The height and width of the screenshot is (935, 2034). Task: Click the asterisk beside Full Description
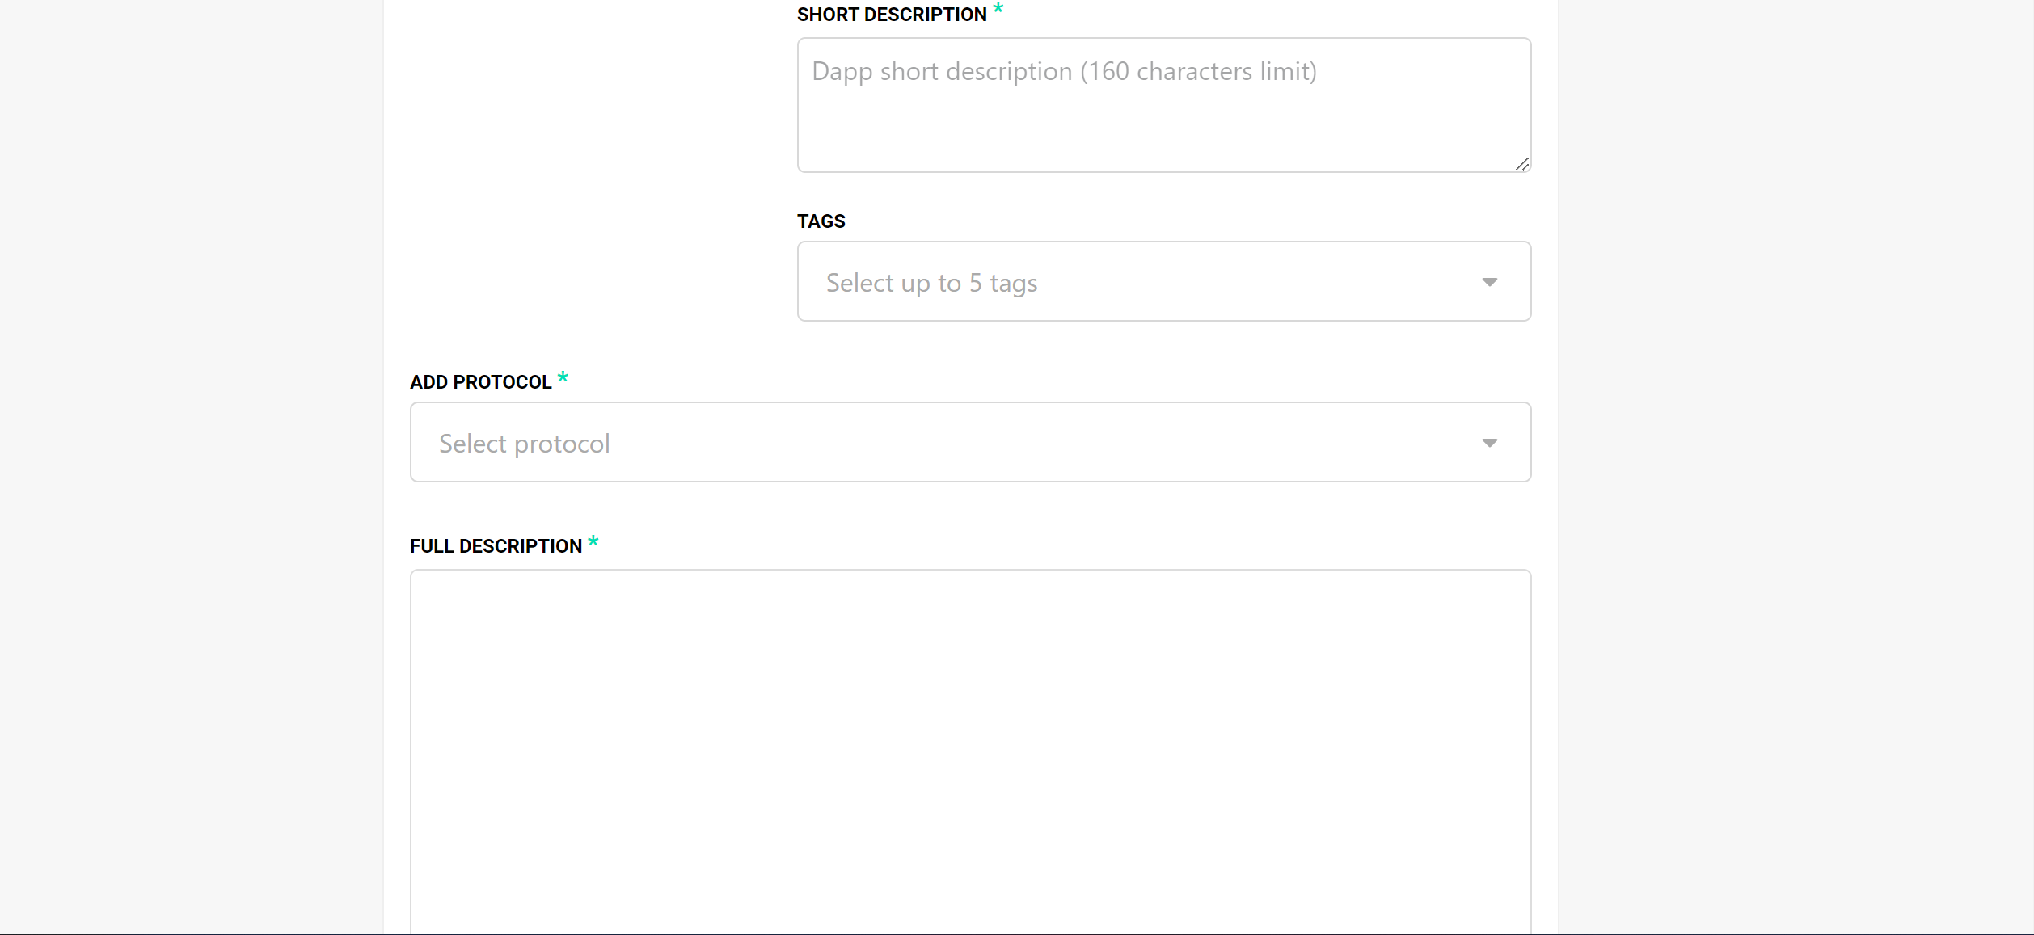tap(593, 541)
